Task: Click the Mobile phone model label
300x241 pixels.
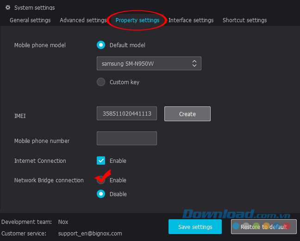Action: [40, 45]
